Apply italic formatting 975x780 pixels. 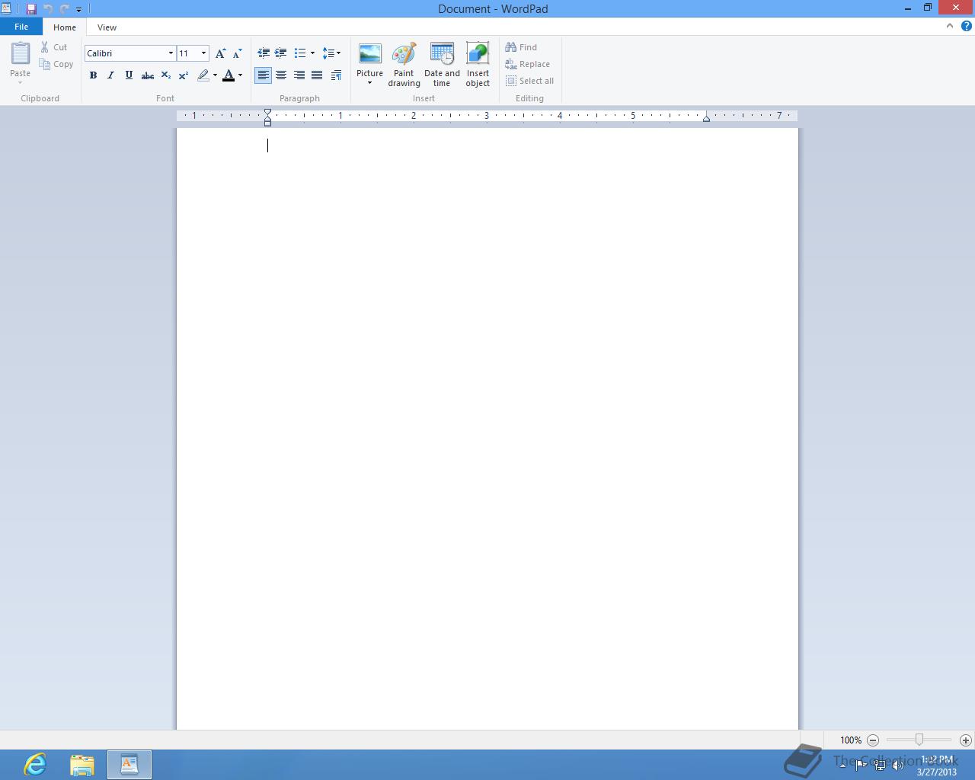[110, 75]
